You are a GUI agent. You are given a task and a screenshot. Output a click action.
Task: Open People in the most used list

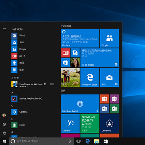[19, 49]
